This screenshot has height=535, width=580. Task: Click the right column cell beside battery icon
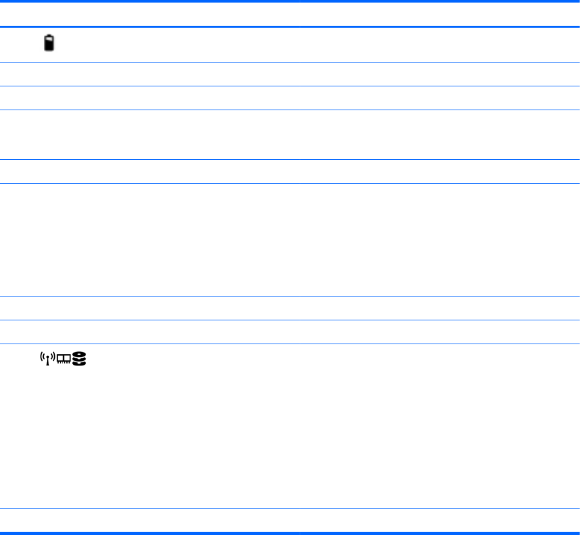pyautogui.click(x=440, y=44)
